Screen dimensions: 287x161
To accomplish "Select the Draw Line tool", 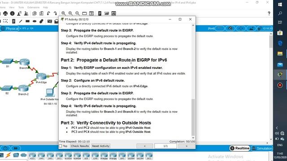I will tap(21, 21).
